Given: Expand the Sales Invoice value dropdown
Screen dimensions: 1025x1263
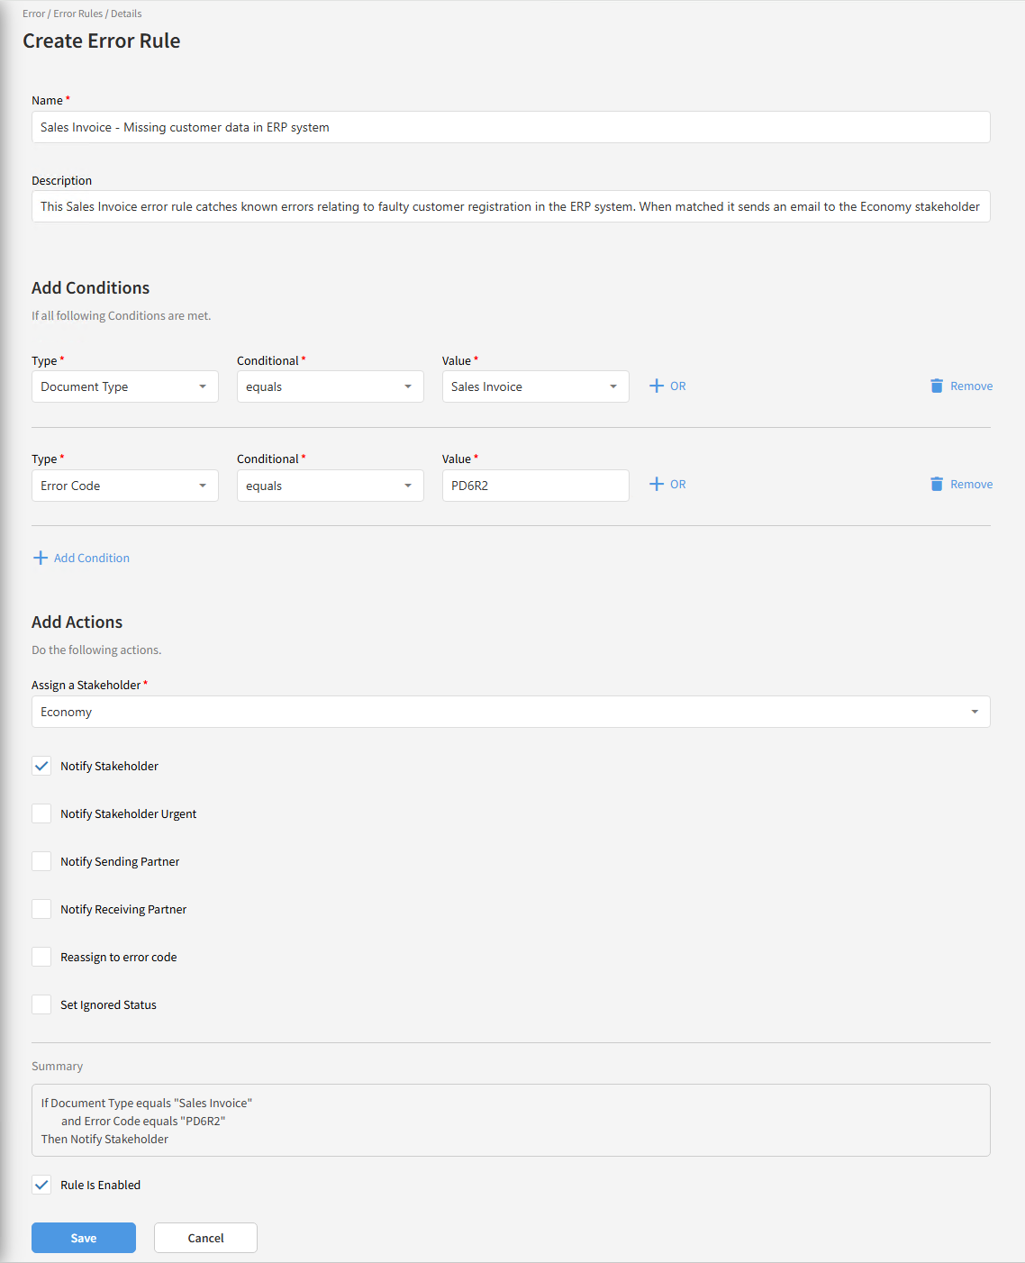Looking at the screenshot, I should coord(535,387).
